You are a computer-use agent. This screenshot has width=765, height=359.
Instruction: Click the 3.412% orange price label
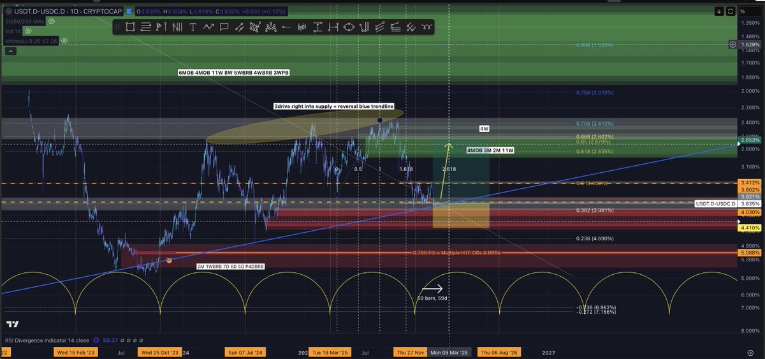750,182
